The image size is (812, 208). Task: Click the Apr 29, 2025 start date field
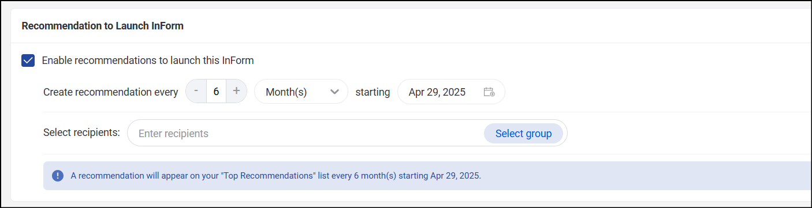451,92
